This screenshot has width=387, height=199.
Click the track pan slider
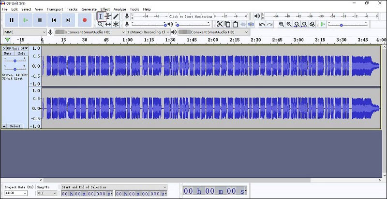[15, 69]
